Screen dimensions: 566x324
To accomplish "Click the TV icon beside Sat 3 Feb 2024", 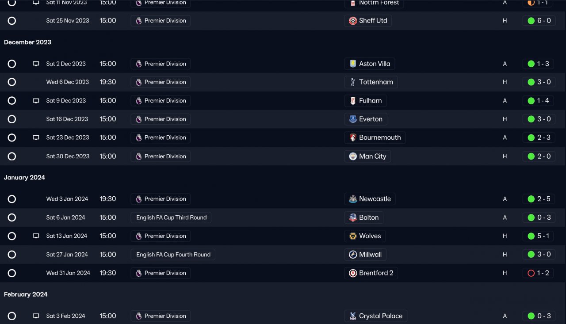I will point(36,316).
